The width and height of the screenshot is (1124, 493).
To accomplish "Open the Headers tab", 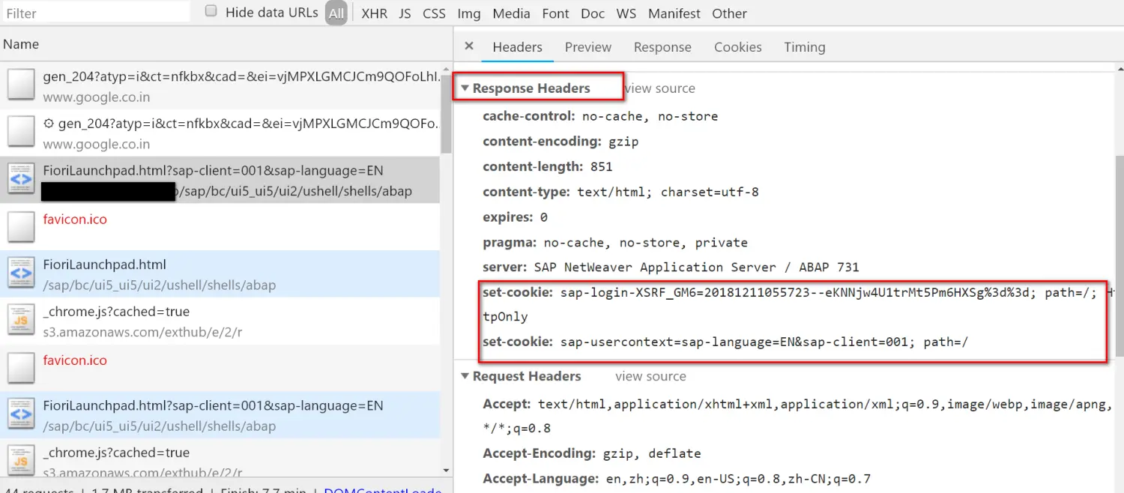I will coord(517,47).
